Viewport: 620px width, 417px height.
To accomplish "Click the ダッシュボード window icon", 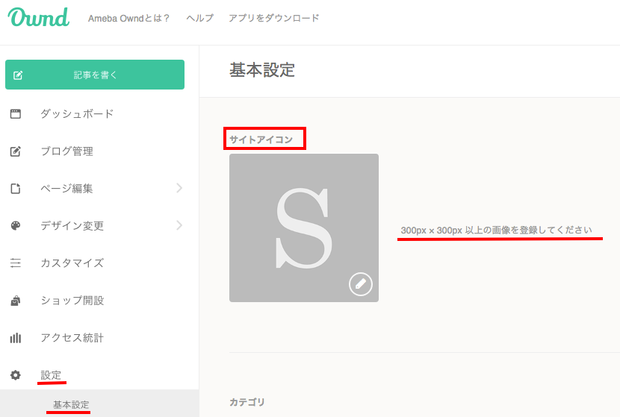I will coord(16,114).
